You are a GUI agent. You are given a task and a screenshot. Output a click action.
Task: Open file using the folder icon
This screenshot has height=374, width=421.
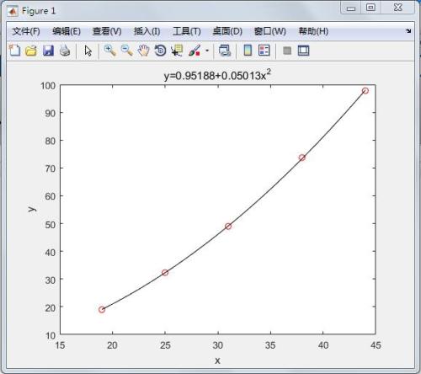coord(31,51)
